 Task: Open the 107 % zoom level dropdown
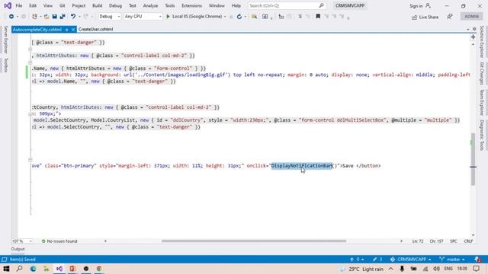point(22,241)
